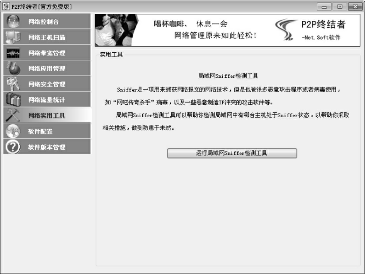Click the -Net.Soft软件 banner text
This screenshot has height=274, width=365.
pyautogui.click(x=321, y=37)
